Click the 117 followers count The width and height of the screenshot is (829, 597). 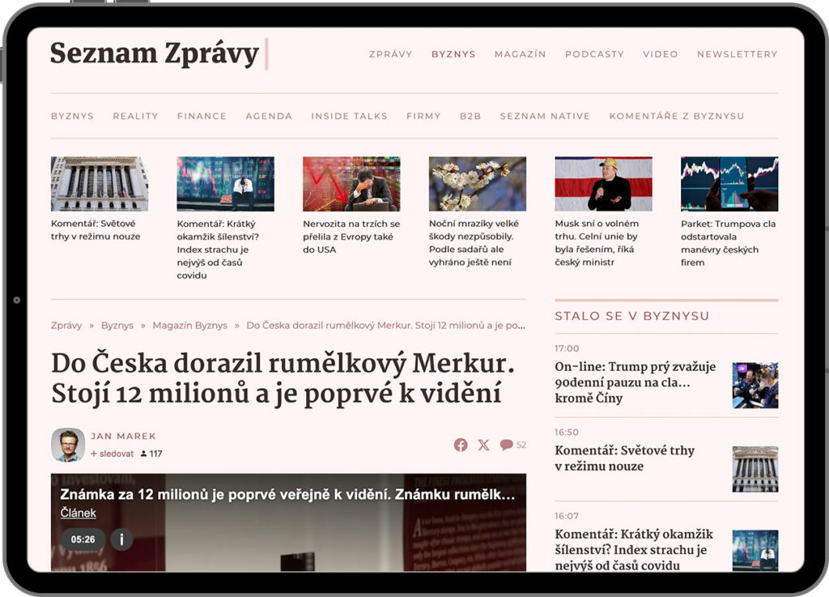pyautogui.click(x=151, y=454)
